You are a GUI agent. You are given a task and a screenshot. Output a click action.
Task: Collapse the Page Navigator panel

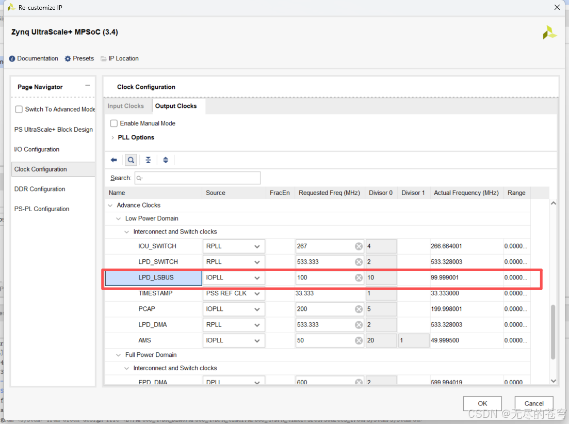coord(88,86)
